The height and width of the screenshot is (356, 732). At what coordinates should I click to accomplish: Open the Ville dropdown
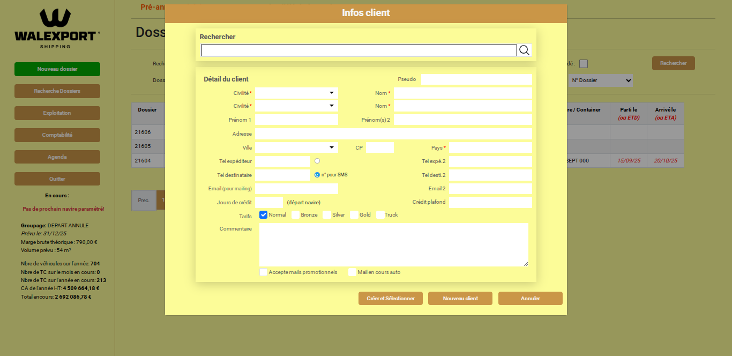[x=296, y=147]
